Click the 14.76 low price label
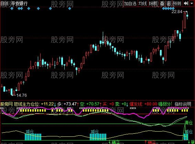The height and width of the screenshot is (144, 195). point(22,95)
